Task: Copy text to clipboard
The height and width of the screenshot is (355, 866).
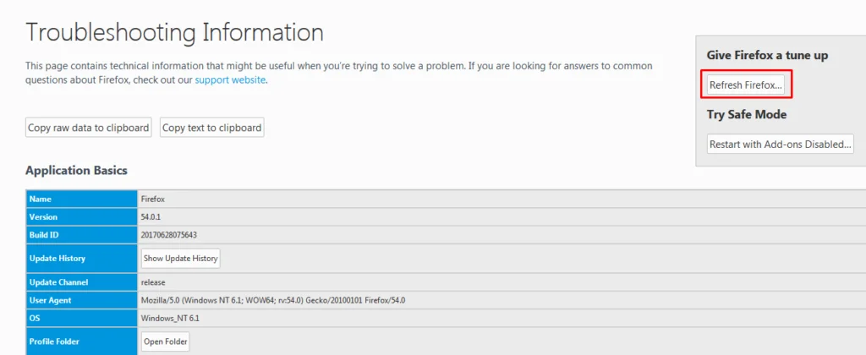Action: 211,128
